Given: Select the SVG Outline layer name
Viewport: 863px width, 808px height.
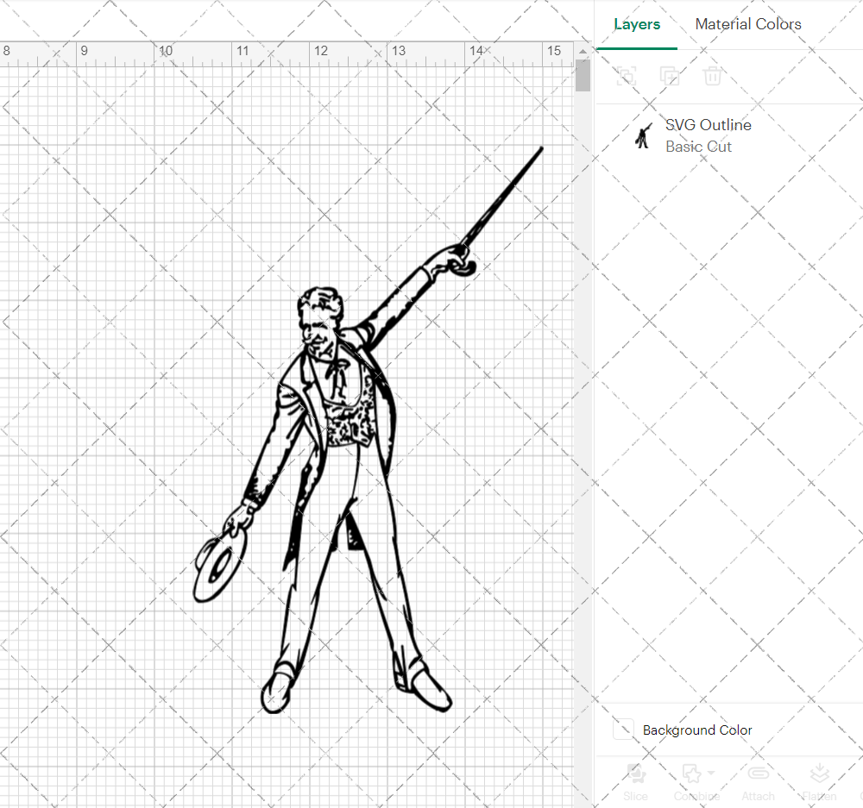Looking at the screenshot, I should 709,125.
